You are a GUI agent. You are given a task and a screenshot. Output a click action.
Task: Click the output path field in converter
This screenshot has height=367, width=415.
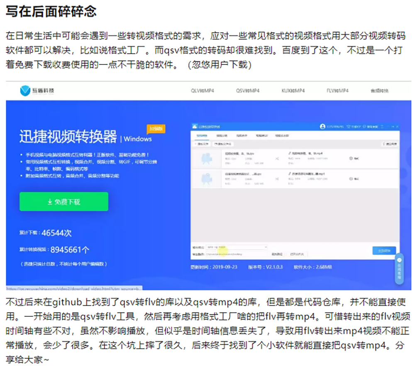pos(237,254)
